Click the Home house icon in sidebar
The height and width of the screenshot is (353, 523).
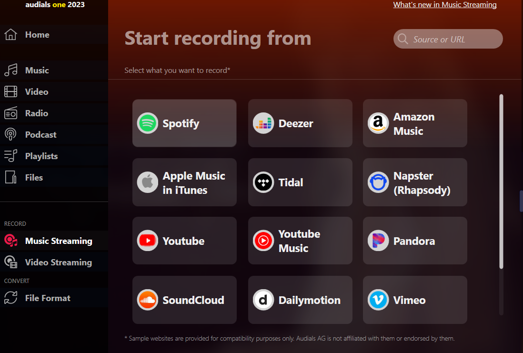(10, 34)
